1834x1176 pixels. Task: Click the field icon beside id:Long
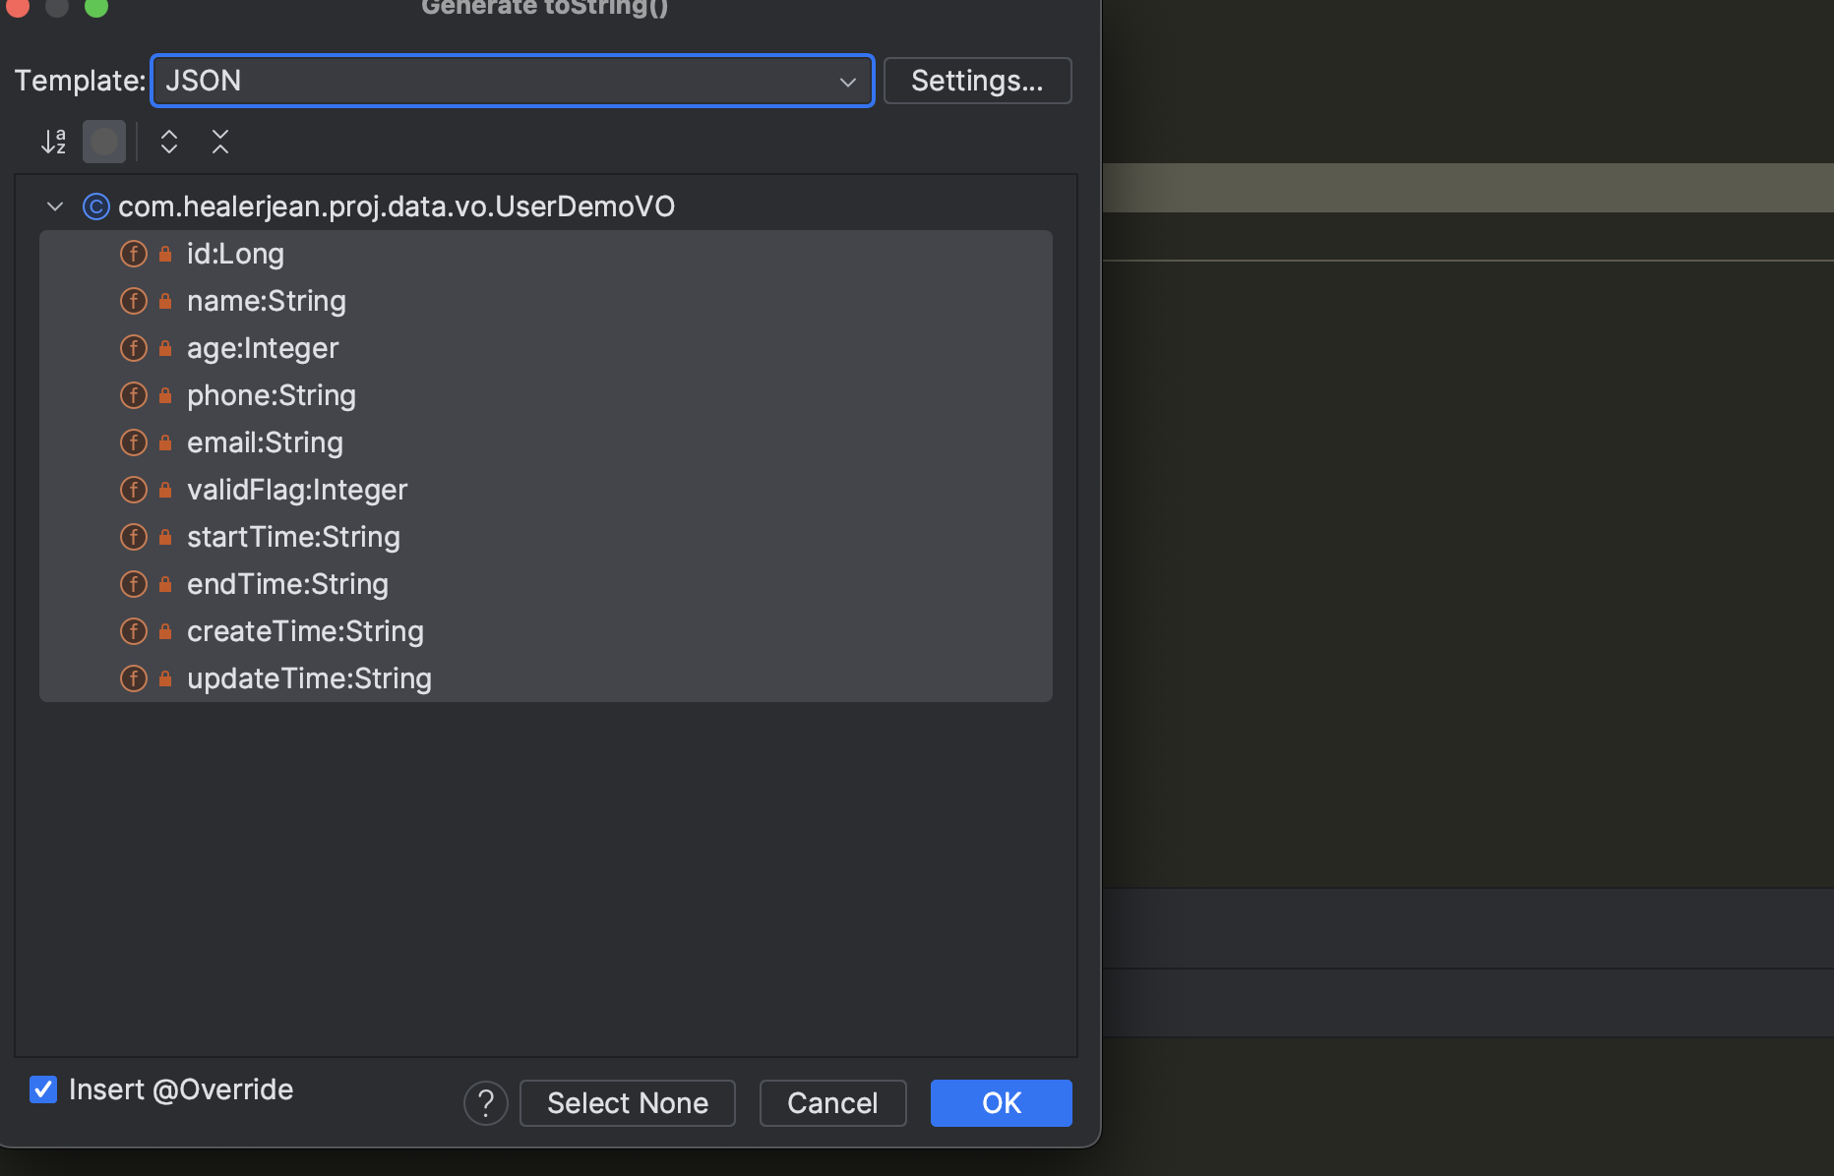pos(133,254)
